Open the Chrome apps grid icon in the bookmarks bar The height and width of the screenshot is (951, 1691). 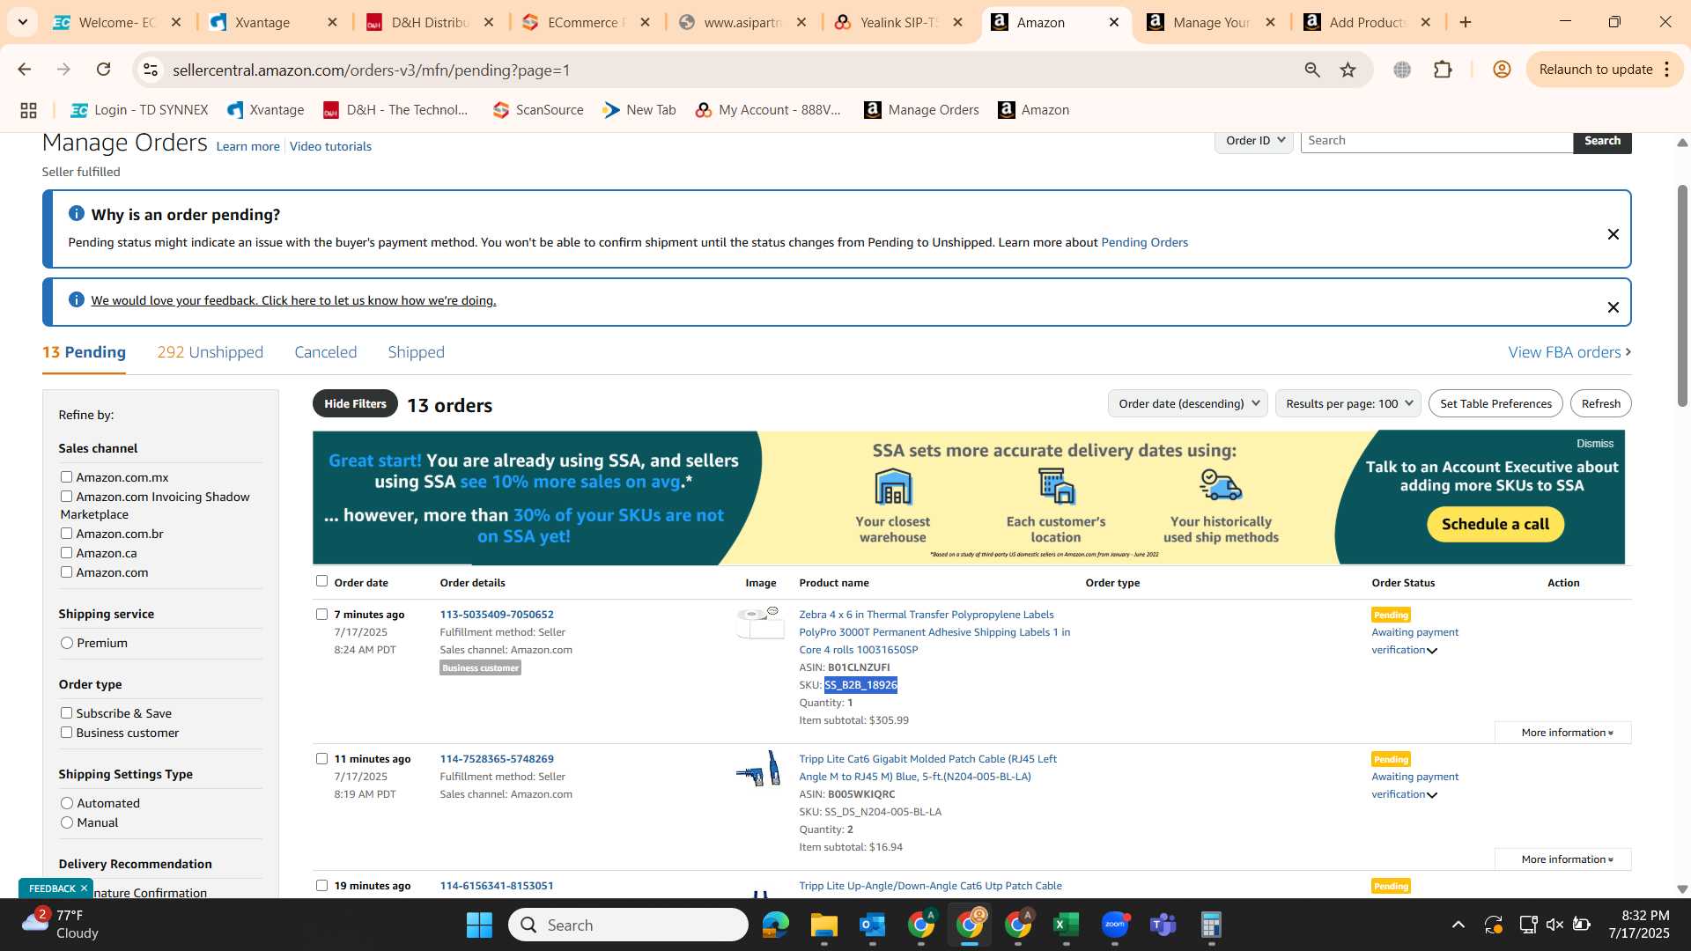point(28,110)
